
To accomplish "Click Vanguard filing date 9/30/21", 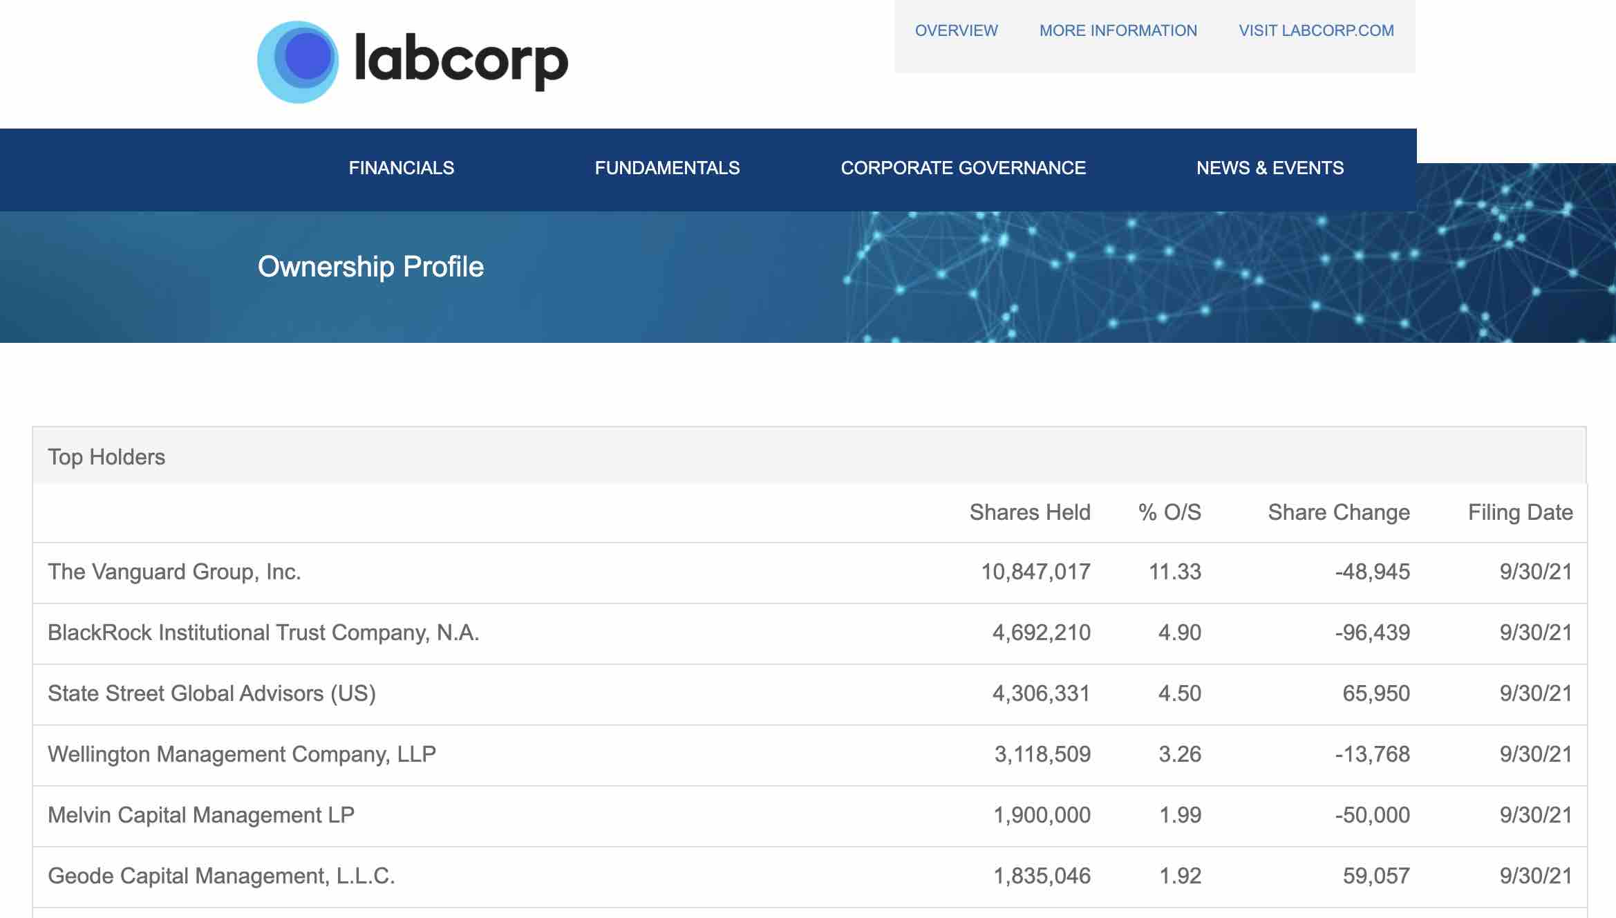I will [x=1536, y=572].
